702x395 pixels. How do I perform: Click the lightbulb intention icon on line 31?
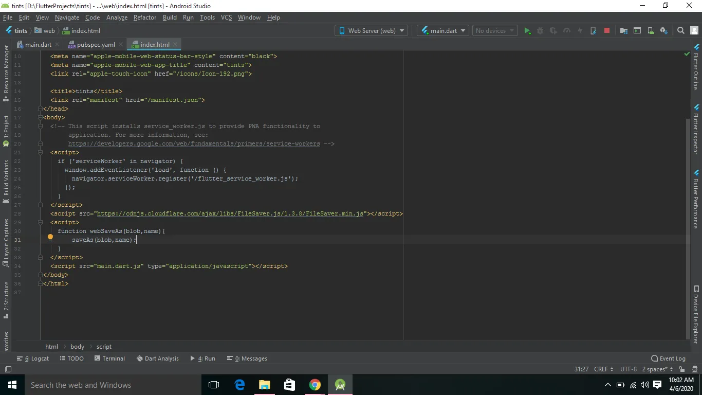coord(50,238)
